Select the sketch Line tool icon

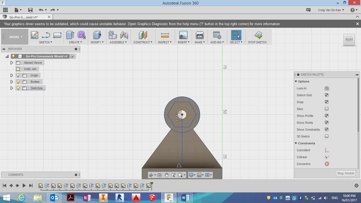tap(46, 35)
